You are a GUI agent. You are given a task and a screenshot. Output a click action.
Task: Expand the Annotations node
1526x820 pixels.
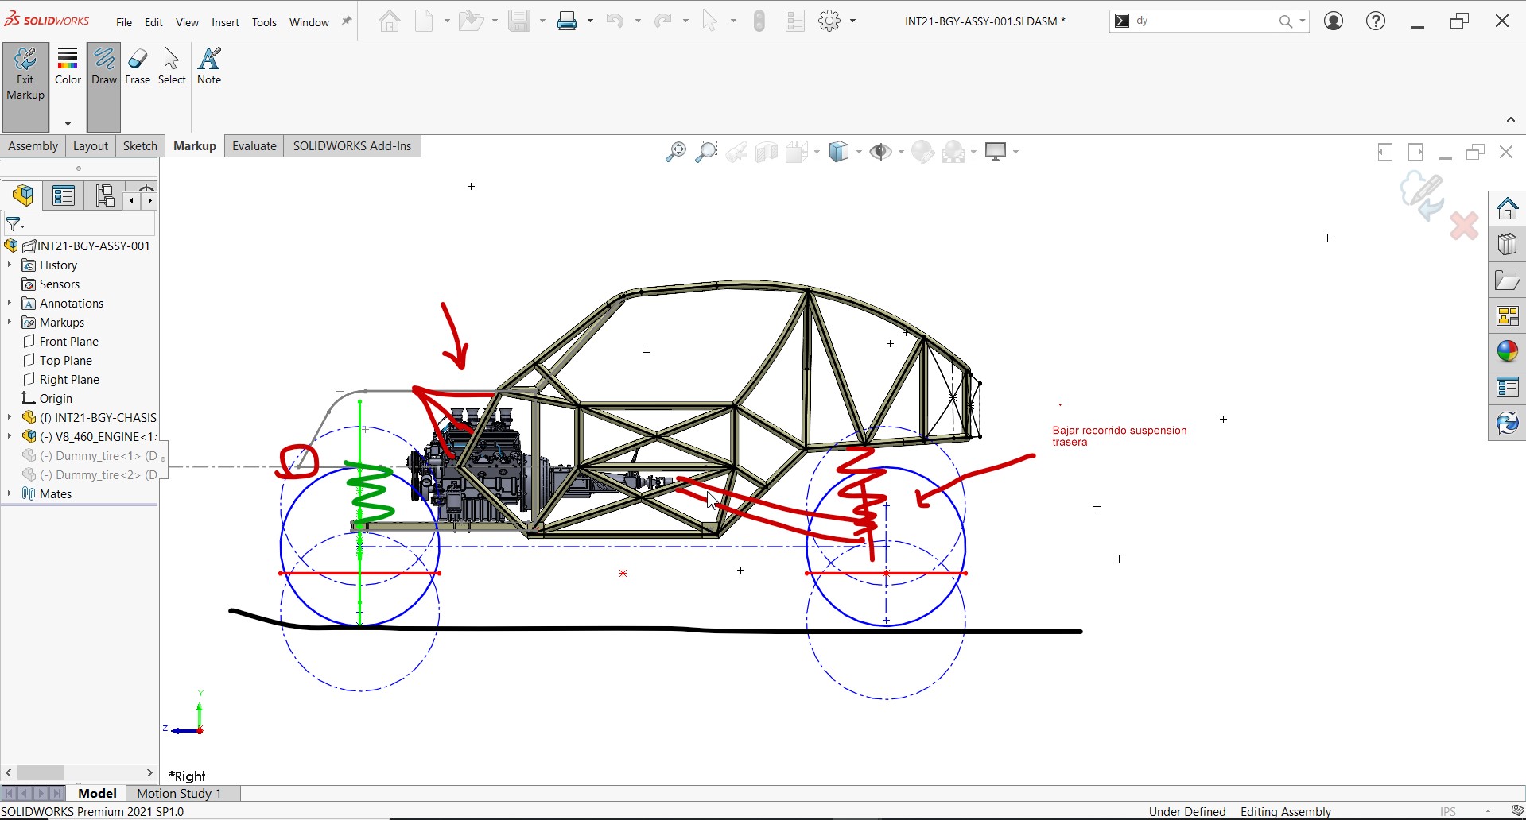(10, 303)
